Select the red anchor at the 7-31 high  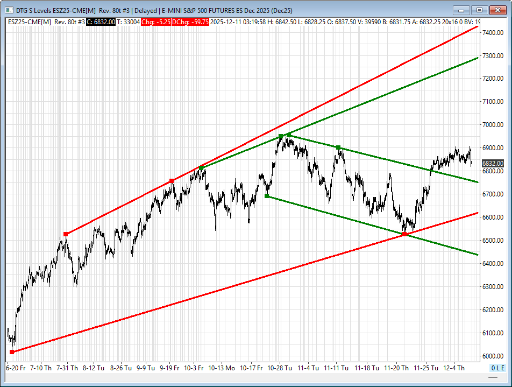point(66,234)
